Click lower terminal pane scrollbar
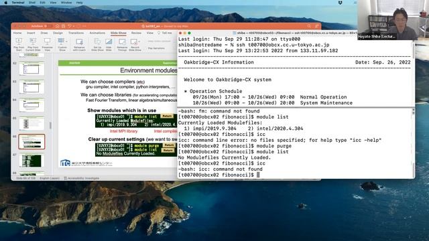Screen dimensions: 429x241 pos(413,169)
